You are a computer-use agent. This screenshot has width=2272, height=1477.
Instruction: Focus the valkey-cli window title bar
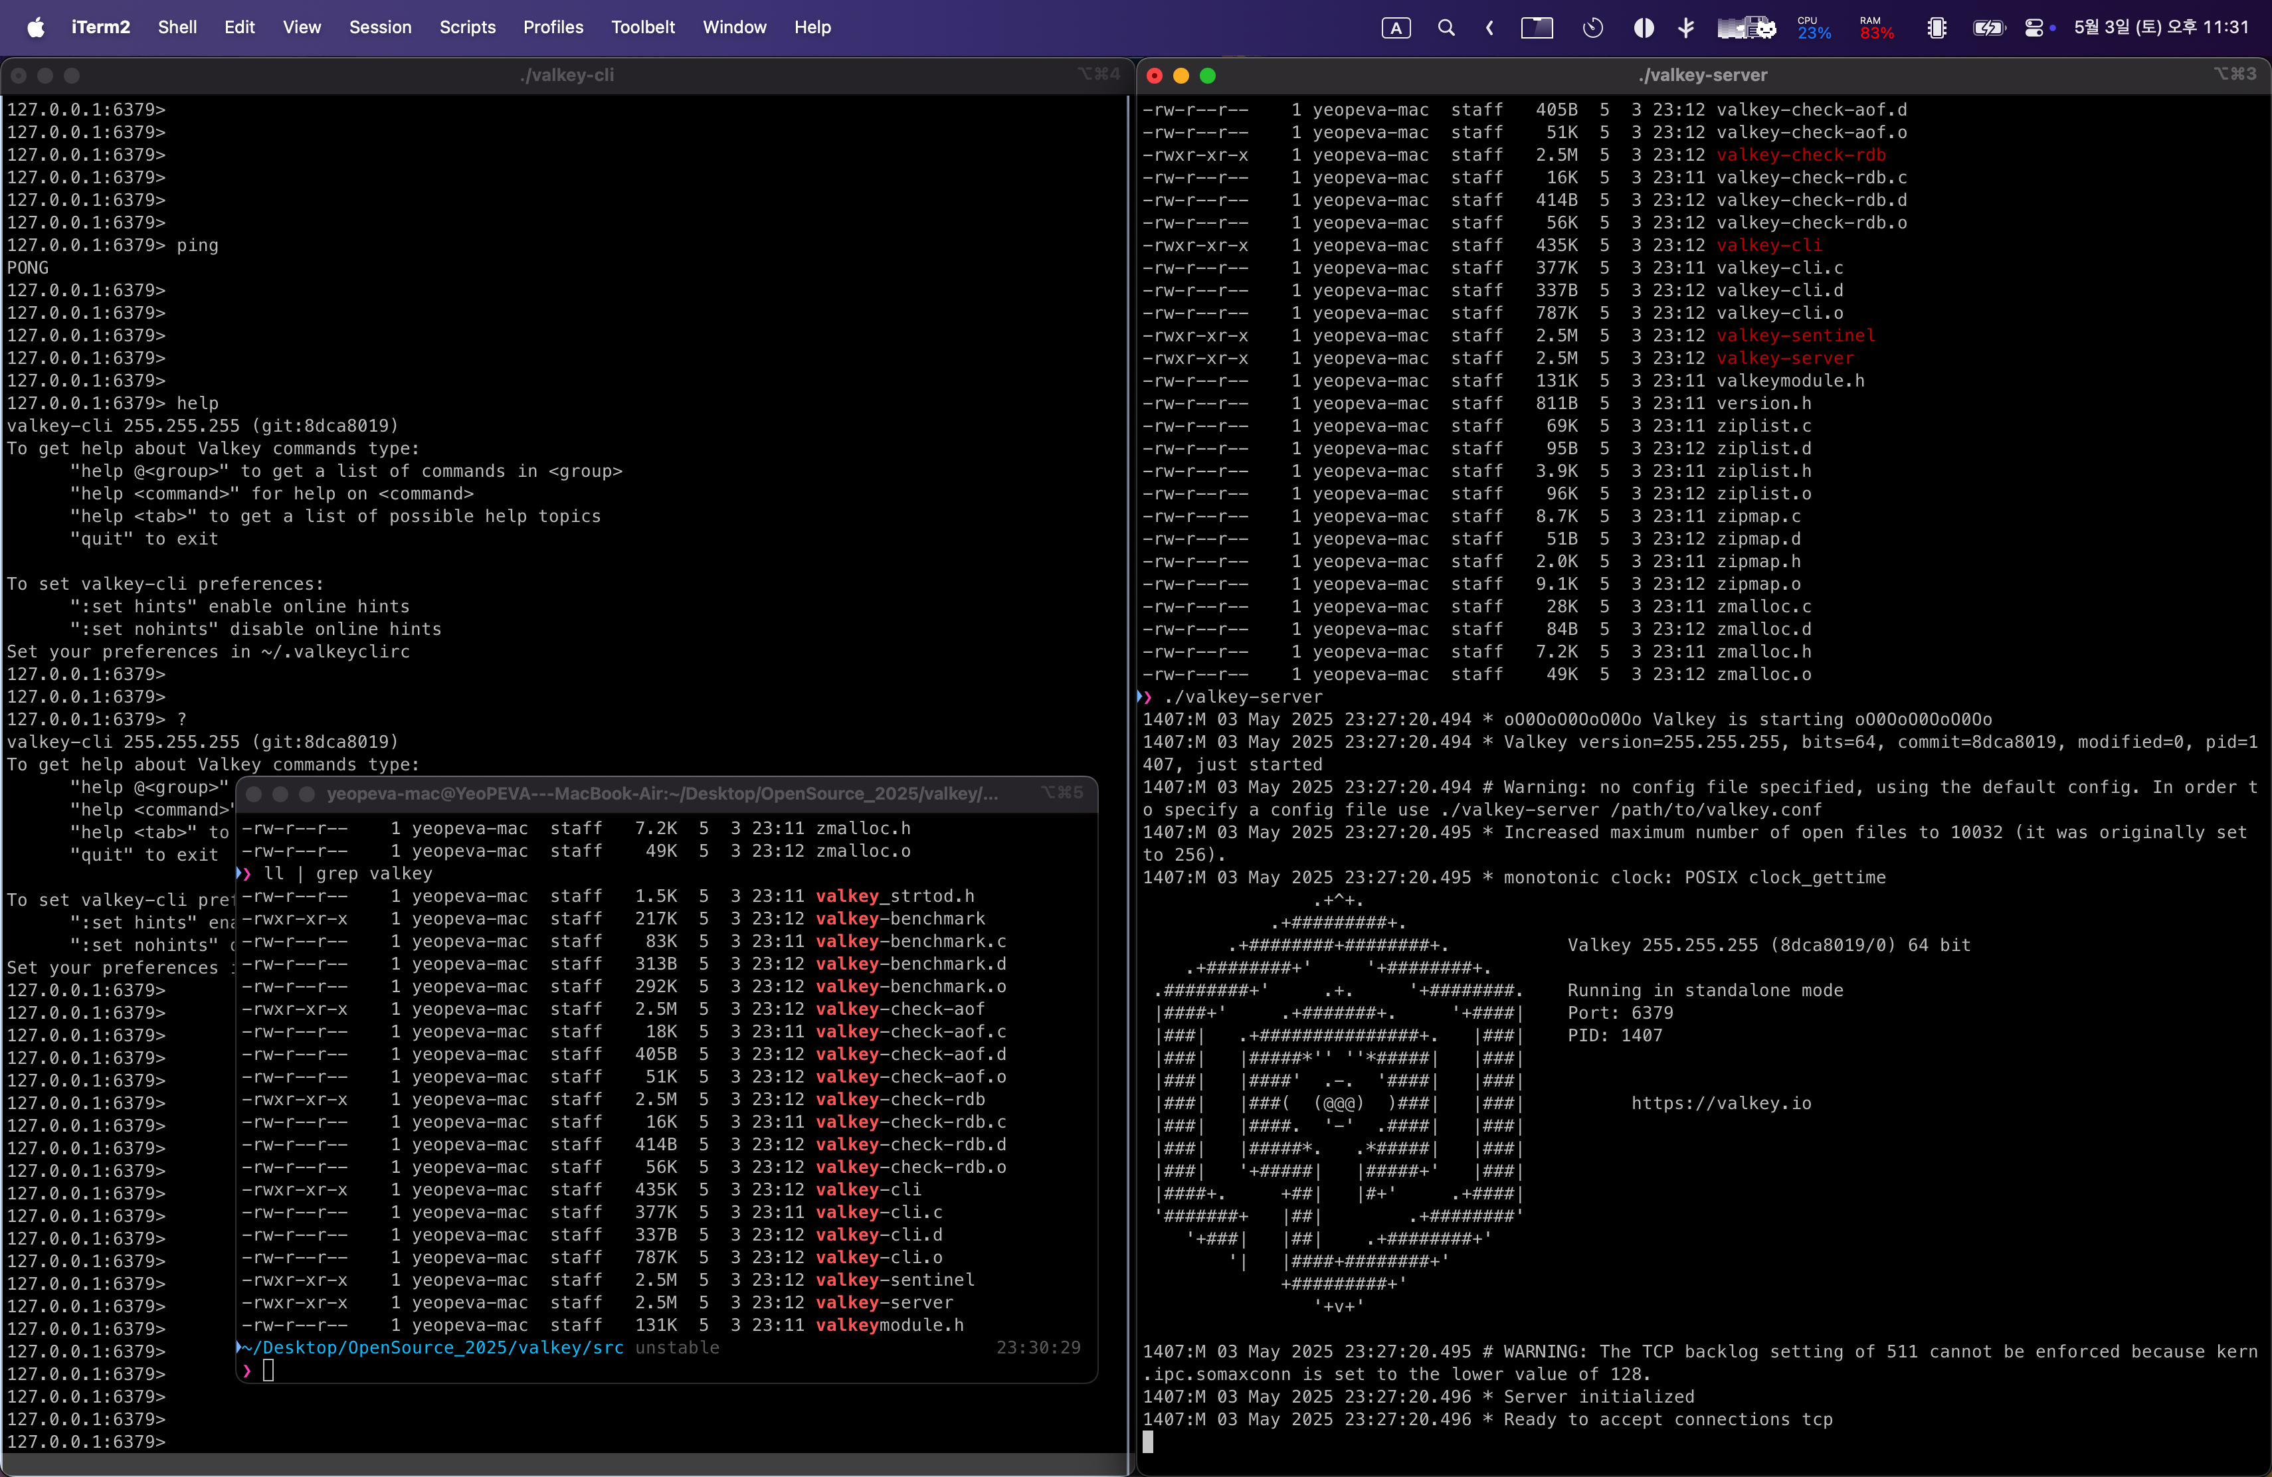[x=567, y=75]
